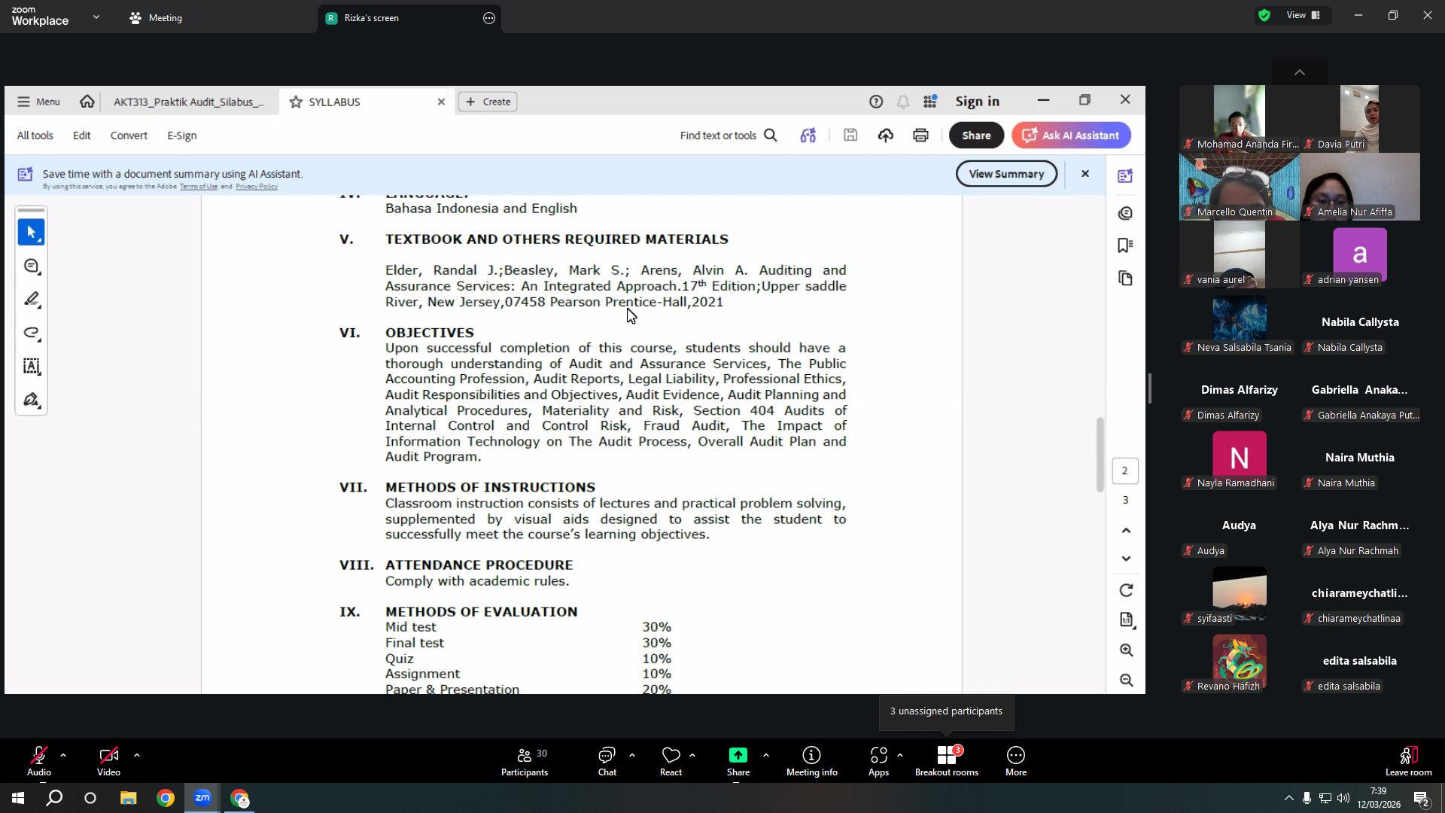Expand apps options arrow

coord(900,755)
